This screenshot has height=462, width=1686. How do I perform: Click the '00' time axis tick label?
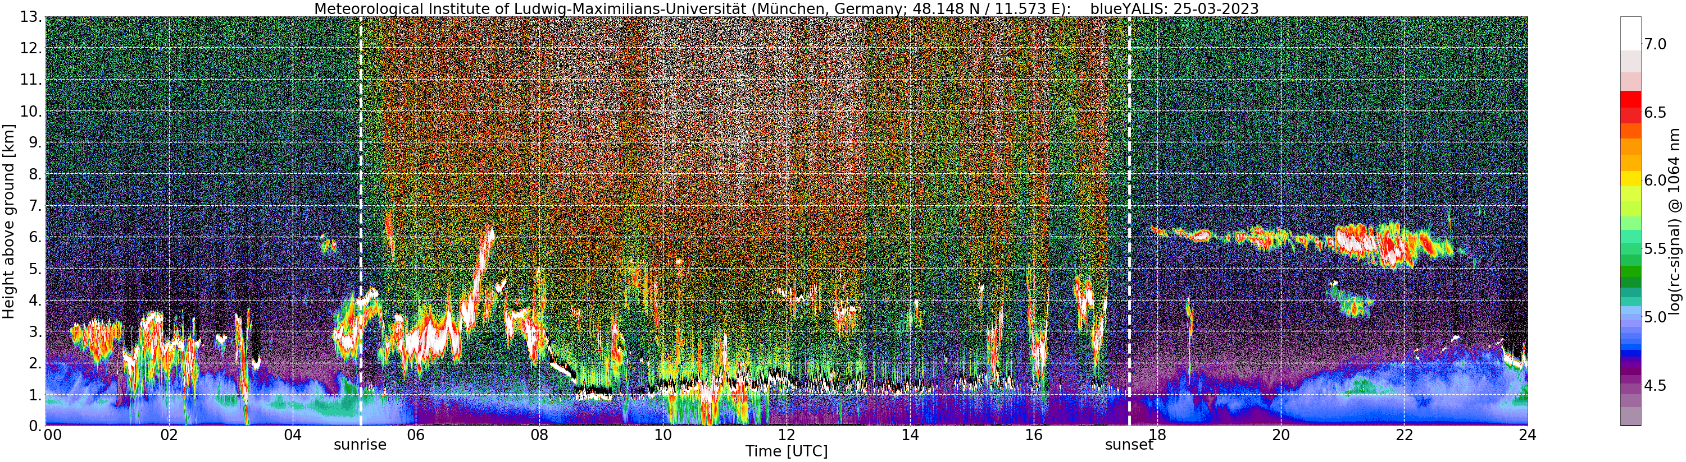click(x=53, y=435)
